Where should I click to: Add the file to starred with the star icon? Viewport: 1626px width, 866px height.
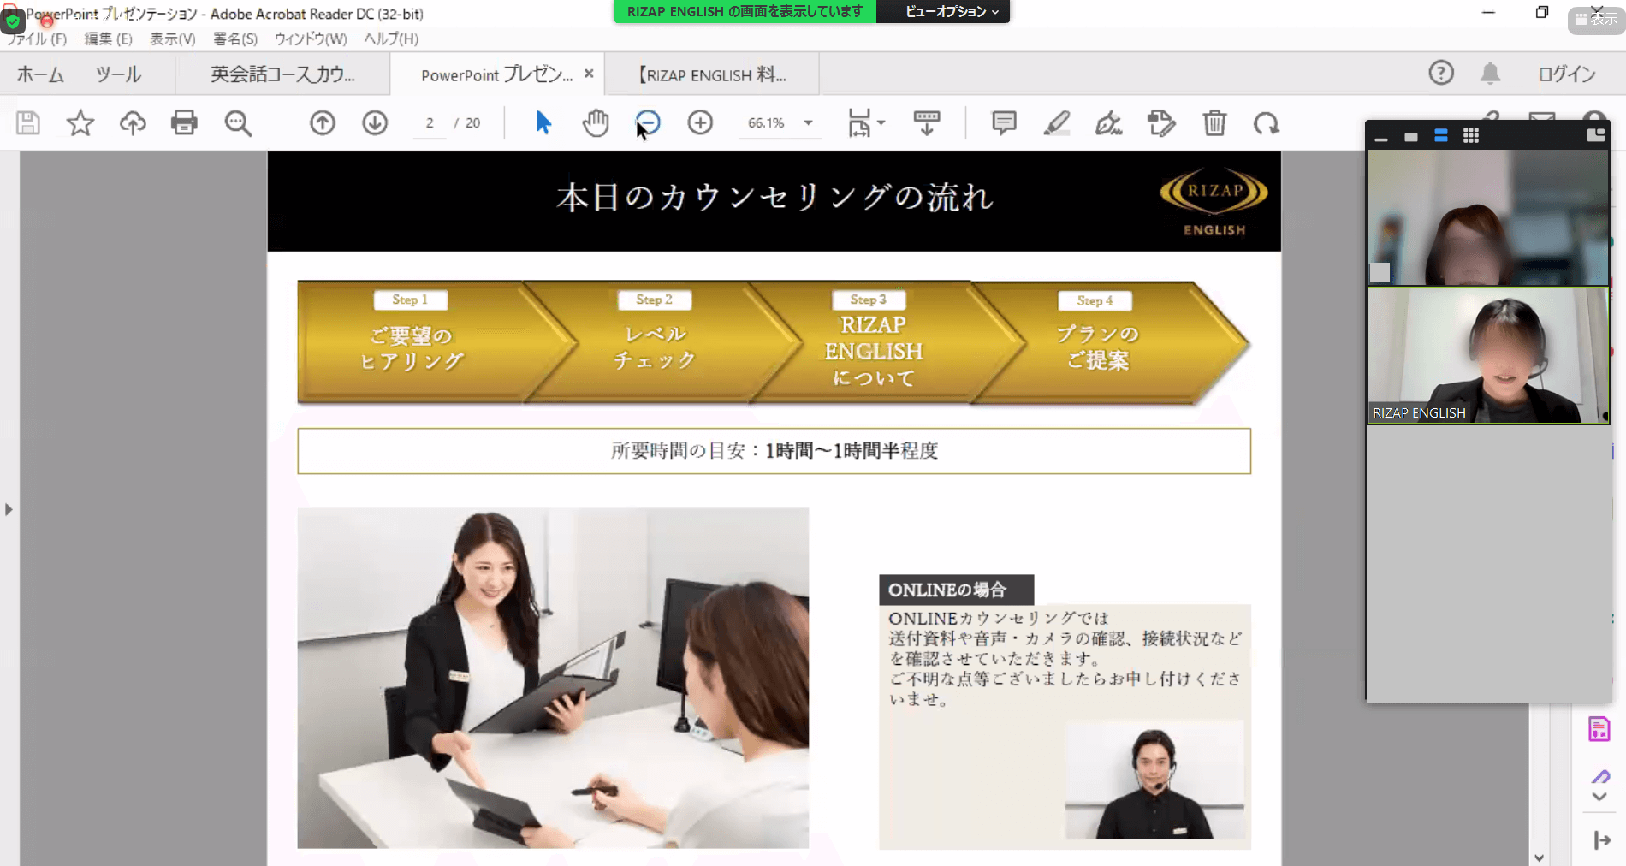click(80, 123)
